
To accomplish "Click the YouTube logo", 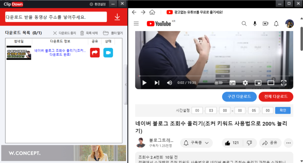I will pos(159,24).
